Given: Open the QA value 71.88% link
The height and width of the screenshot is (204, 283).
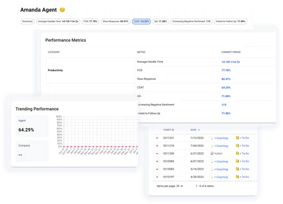Looking at the screenshot, I should (226, 96).
